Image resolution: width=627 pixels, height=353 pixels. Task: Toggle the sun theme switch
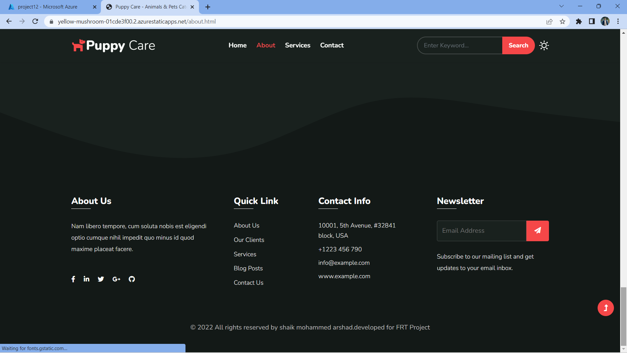(544, 45)
